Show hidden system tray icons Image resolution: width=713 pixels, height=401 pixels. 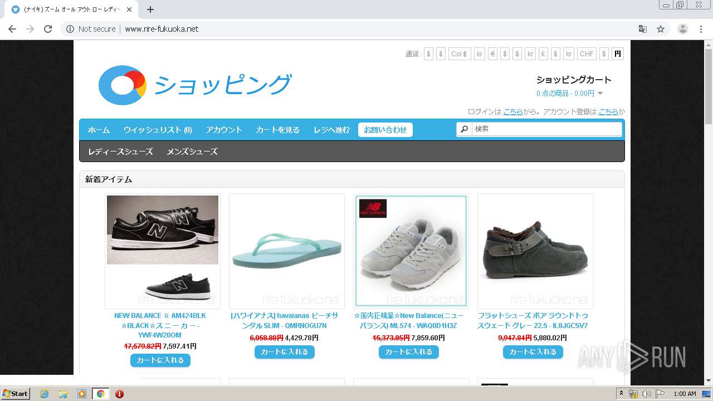[621, 394]
